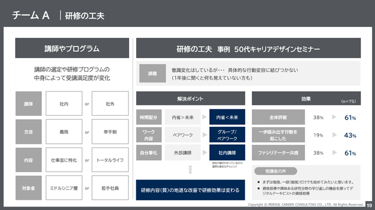The width and height of the screenshot is (375, 210).
Task: Click the arrow after 外部講師
Action: (204, 152)
